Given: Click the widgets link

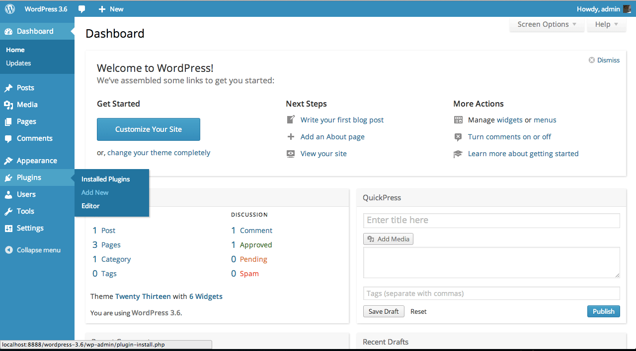Looking at the screenshot, I should (x=510, y=120).
